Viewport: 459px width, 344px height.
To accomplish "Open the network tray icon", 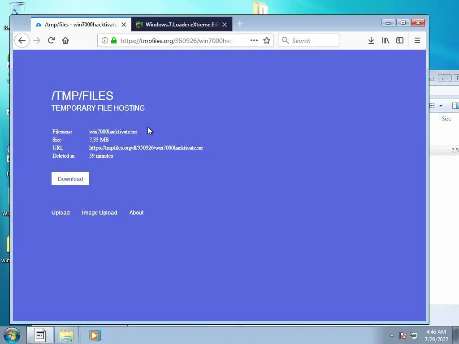I will pyautogui.click(x=414, y=335).
